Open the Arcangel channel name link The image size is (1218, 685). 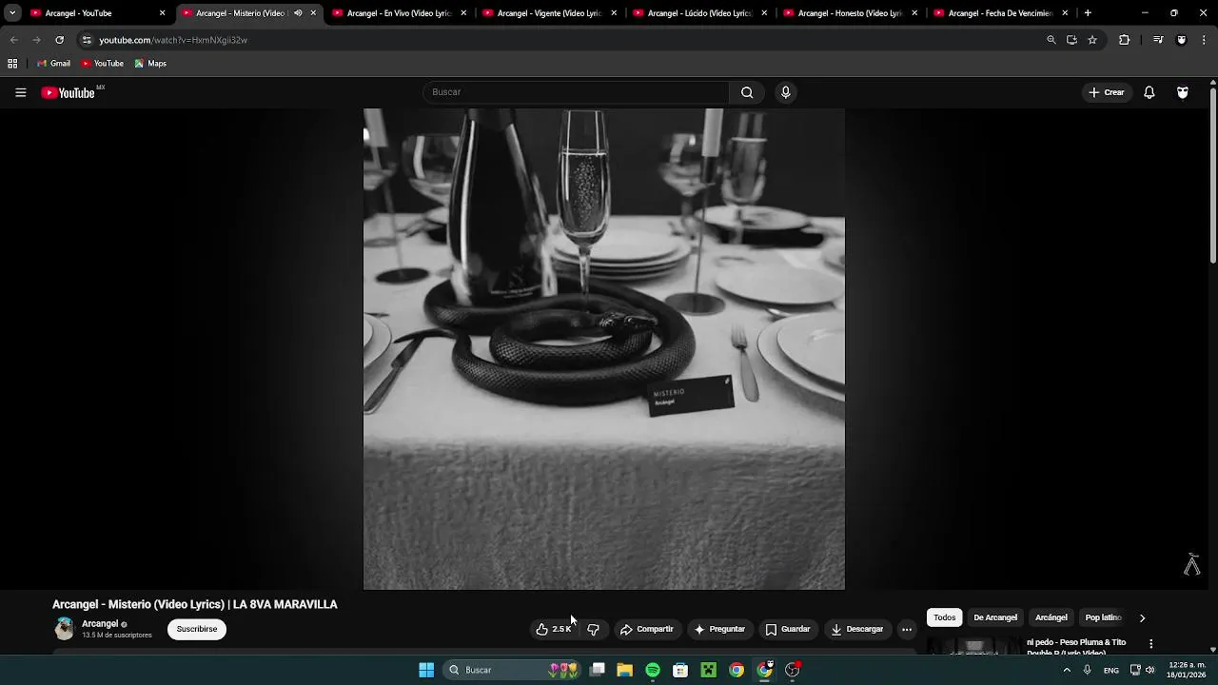click(x=100, y=624)
